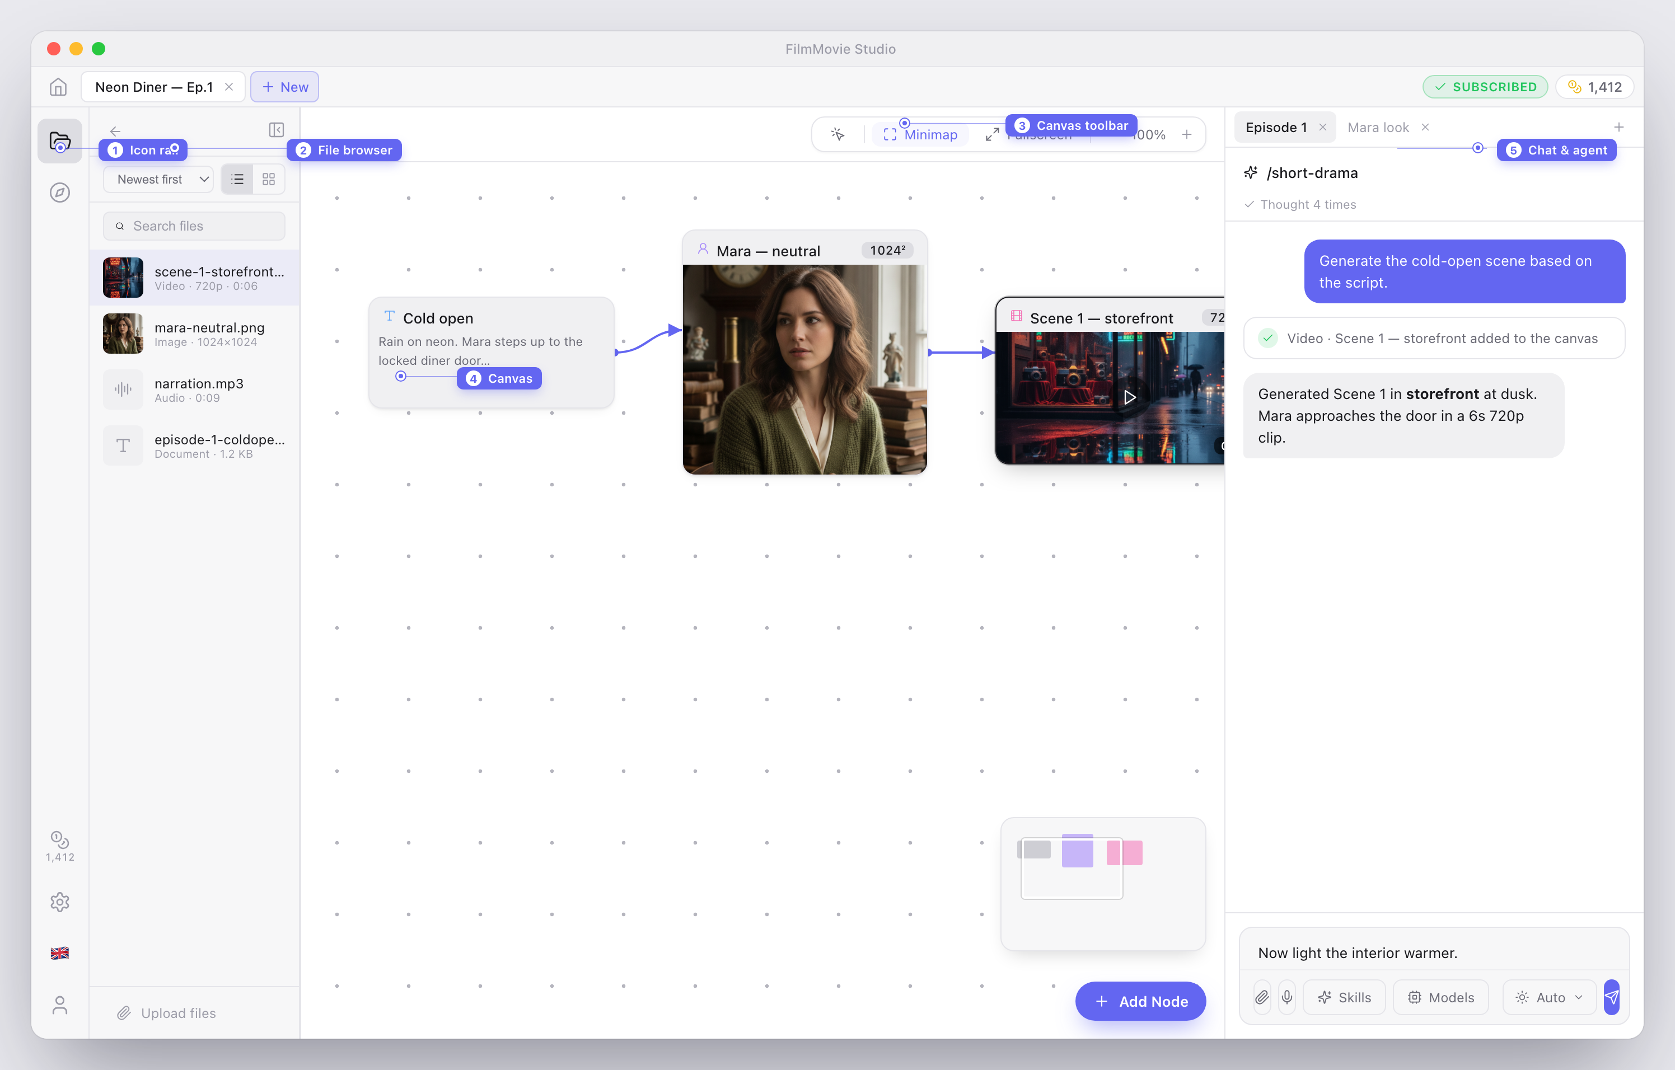The width and height of the screenshot is (1675, 1070).
Task: Switch file browser to list view
Action: (237, 180)
